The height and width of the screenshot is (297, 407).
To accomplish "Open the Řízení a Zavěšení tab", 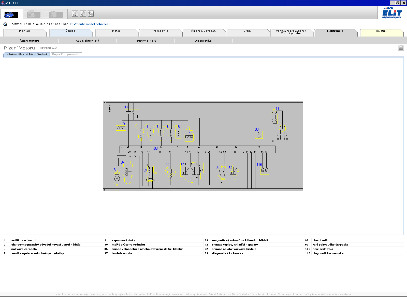I will tap(204, 33).
